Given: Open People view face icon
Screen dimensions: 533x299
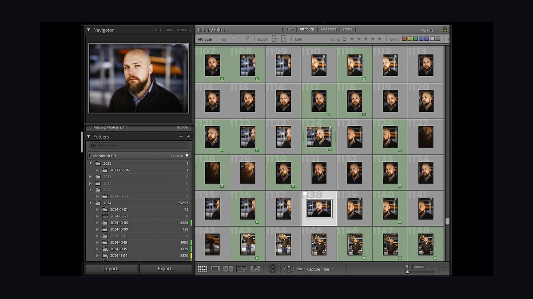Looking at the screenshot, I should tap(255, 269).
